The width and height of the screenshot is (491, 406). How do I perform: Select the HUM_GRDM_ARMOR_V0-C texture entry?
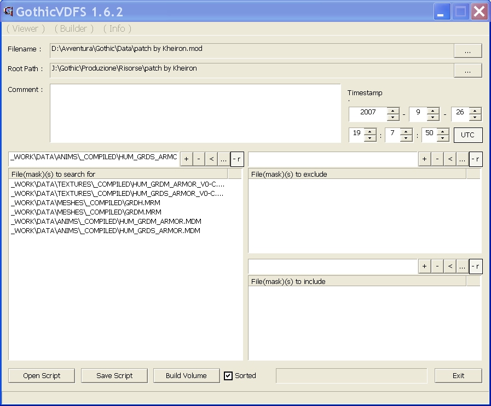118,184
